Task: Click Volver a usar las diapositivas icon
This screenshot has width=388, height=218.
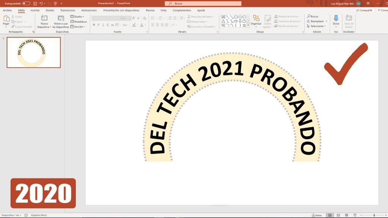Action: tap(61, 18)
